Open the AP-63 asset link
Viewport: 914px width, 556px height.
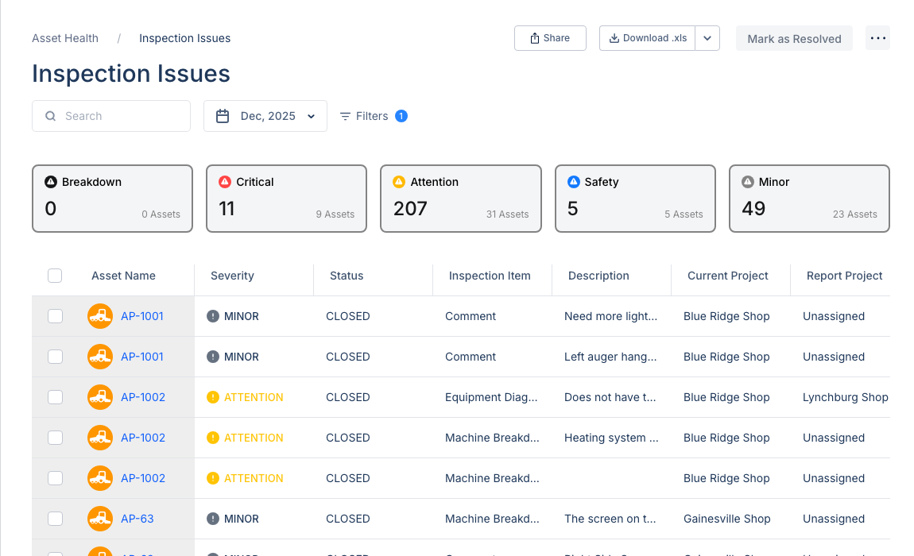tap(137, 519)
